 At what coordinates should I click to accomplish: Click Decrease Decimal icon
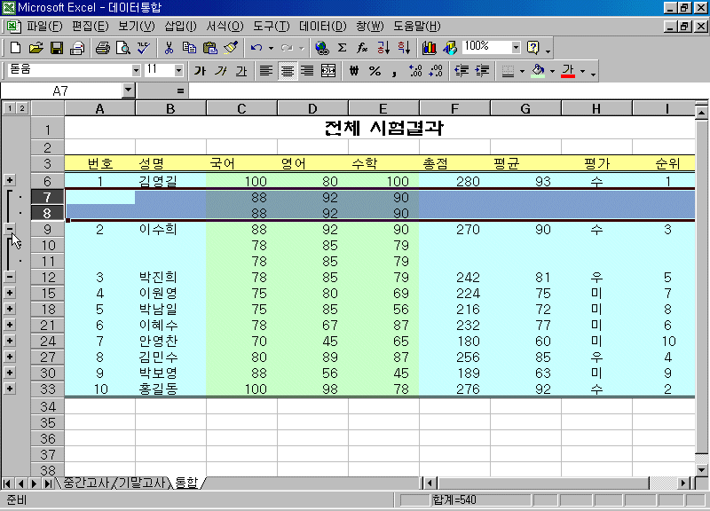click(x=436, y=71)
